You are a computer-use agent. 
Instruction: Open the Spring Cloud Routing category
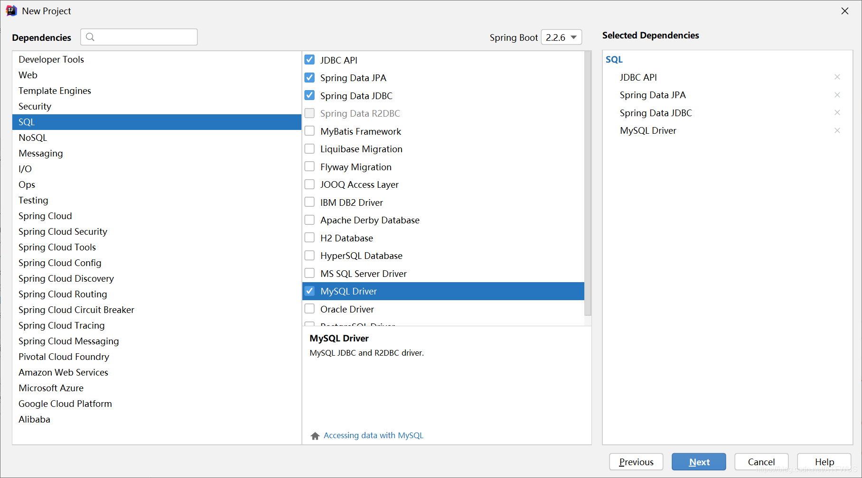tap(157, 294)
